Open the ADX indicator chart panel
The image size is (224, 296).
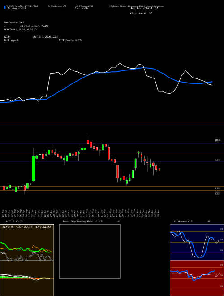pyautogui.click(x=27, y=242)
